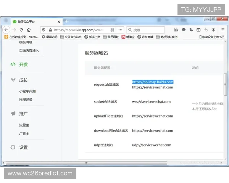The width and height of the screenshot is (229, 183).
Task: Click the 本月还可修改3次 note
Action: [204, 109]
